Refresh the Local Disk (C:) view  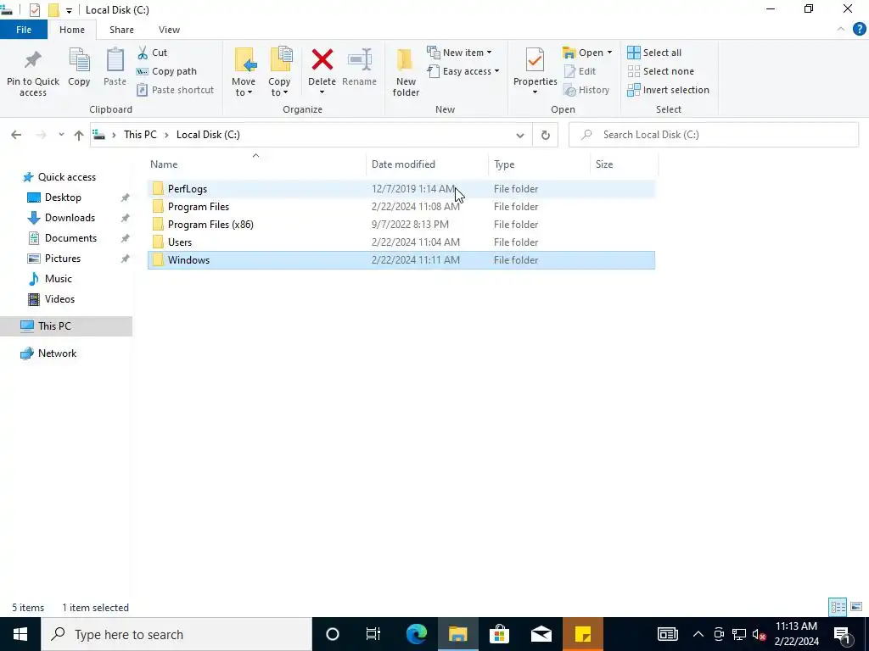(546, 135)
